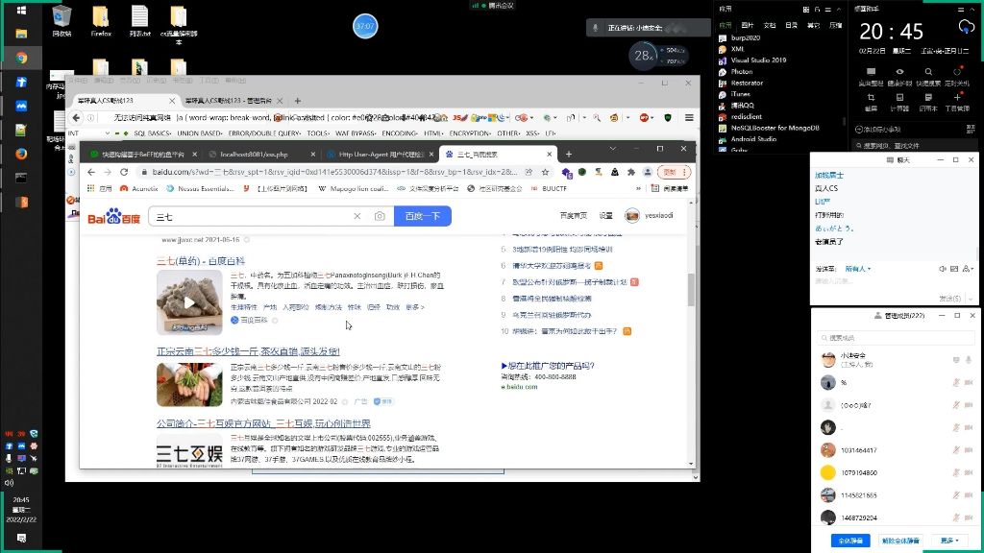Switch to the localhost:8081 xss.php tab

[x=254, y=155]
